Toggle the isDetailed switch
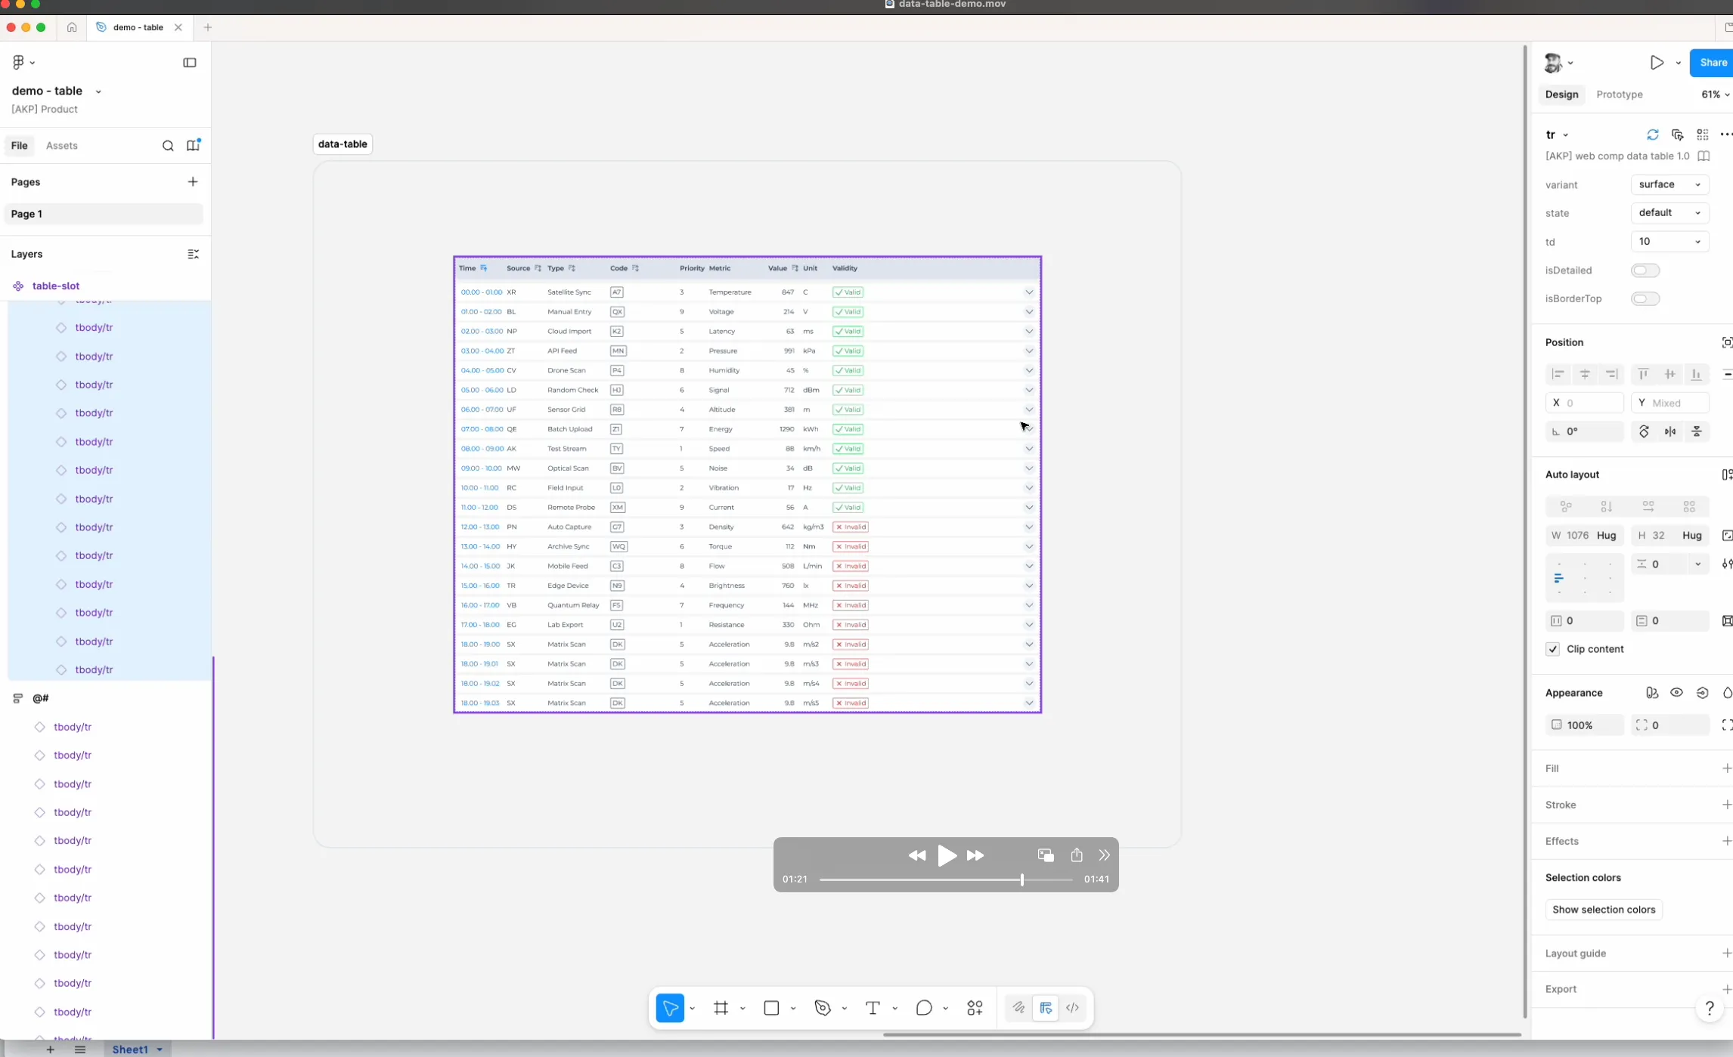This screenshot has height=1057, width=1733. pos(1645,270)
